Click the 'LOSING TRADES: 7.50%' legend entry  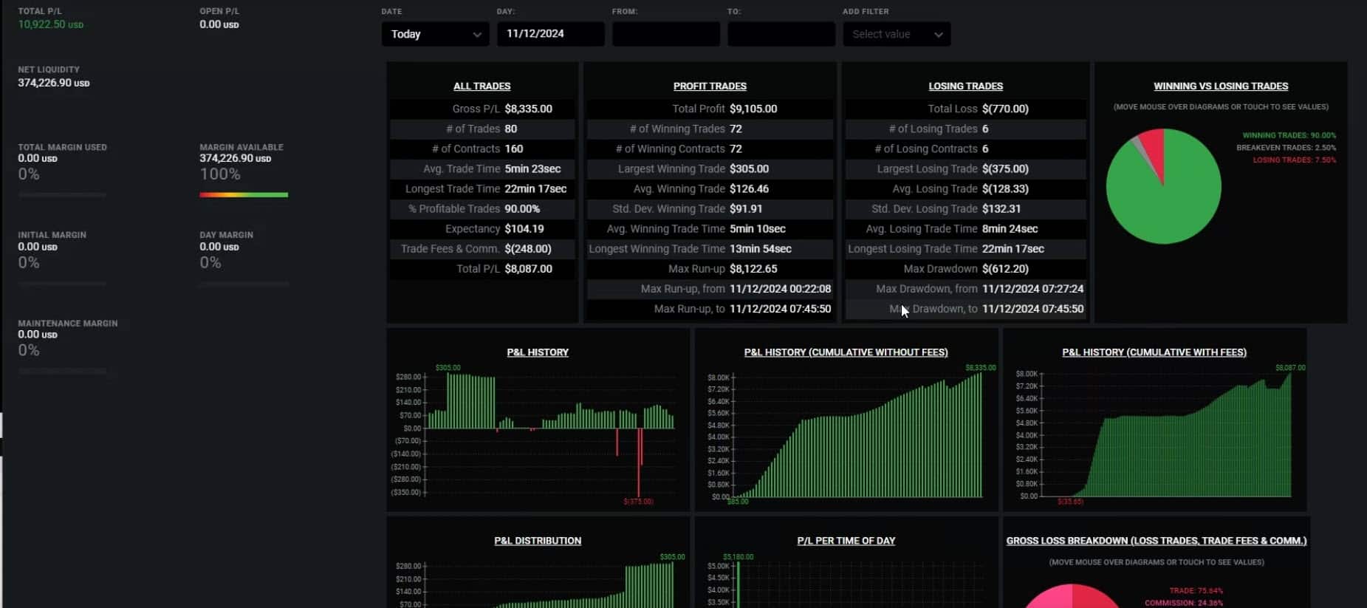(x=1295, y=160)
